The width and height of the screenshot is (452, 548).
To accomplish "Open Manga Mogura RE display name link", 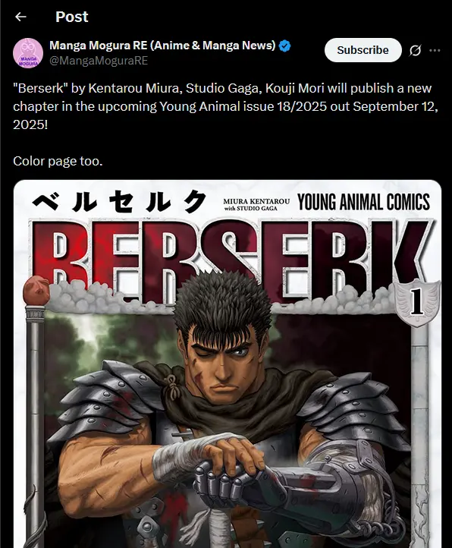I will [162, 46].
